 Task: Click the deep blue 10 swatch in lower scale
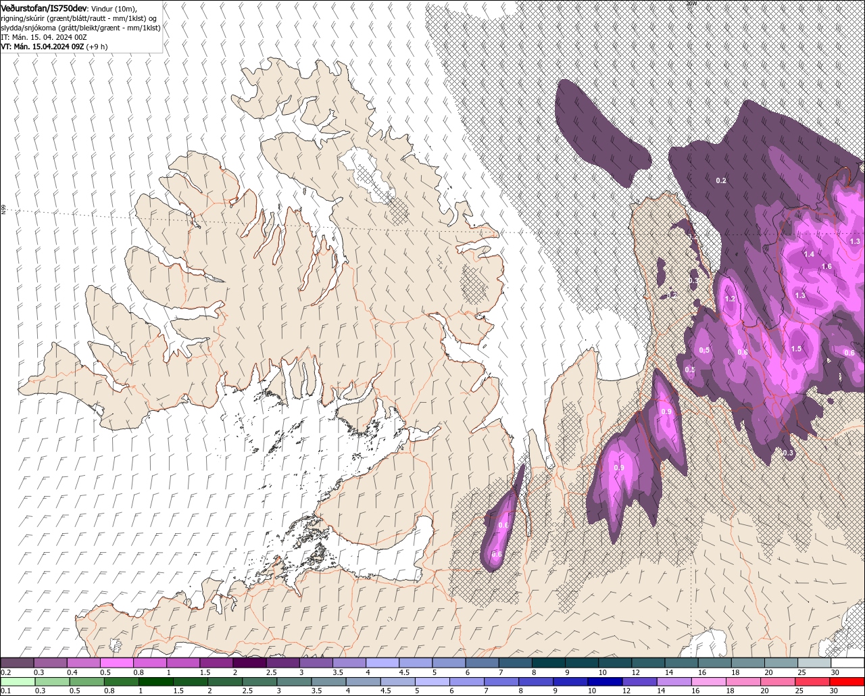pos(604,681)
